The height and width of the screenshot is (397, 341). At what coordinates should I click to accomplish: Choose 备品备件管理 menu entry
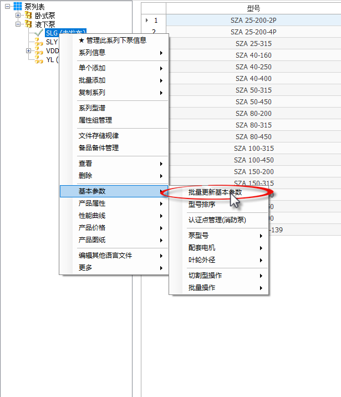point(114,148)
